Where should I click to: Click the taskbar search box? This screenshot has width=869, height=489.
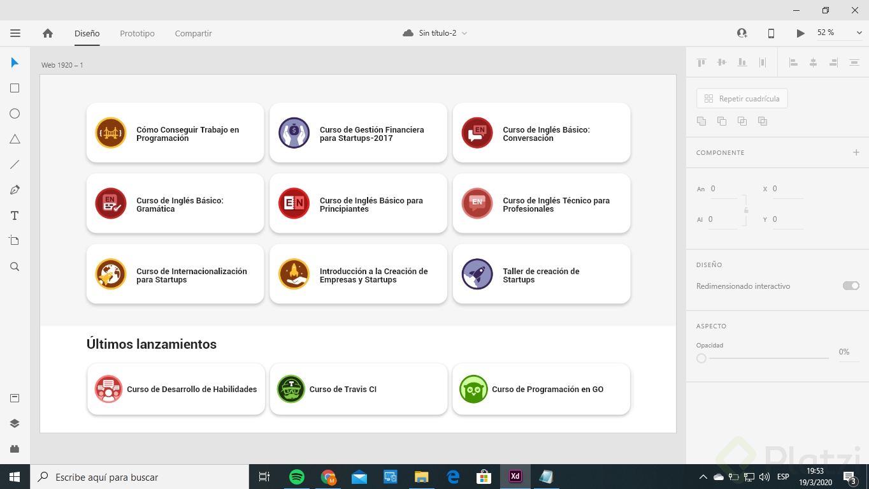pos(139,477)
